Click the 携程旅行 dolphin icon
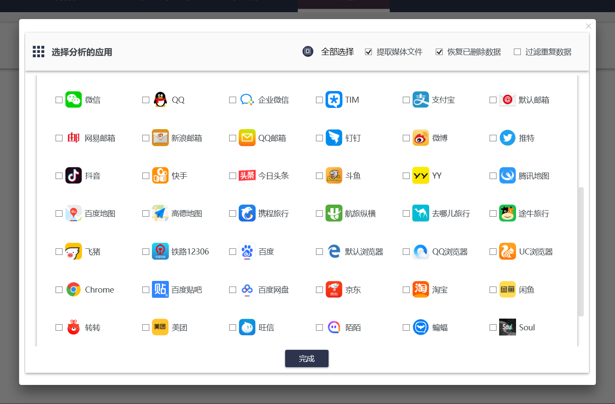 (247, 213)
